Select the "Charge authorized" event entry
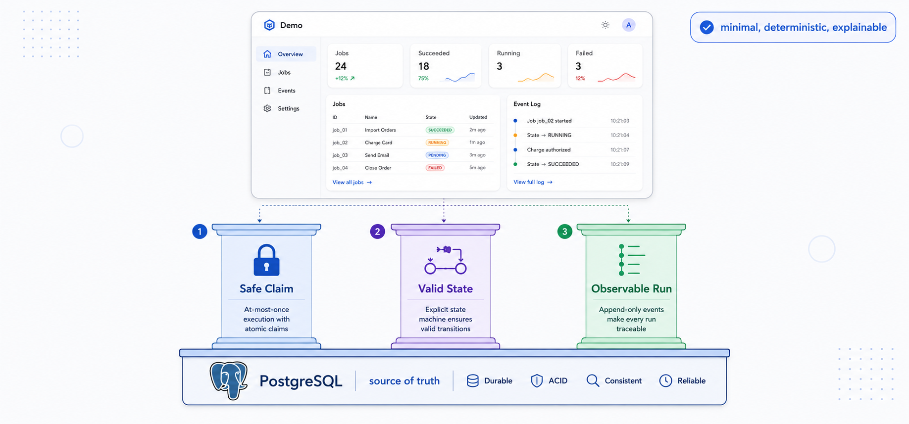Screen dimensions: 909x424 (549, 149)
